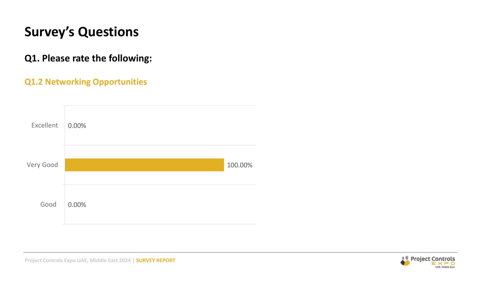Click the chart's vertical axis line
Viewport: 500px width, 281px height.
coord(65,165)
